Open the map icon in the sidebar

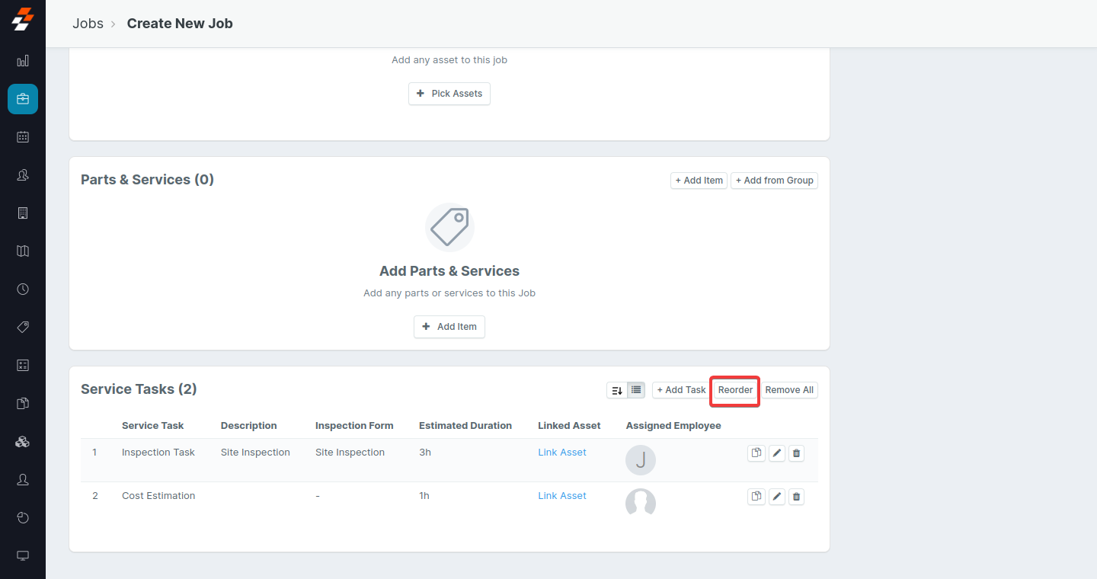23,251
